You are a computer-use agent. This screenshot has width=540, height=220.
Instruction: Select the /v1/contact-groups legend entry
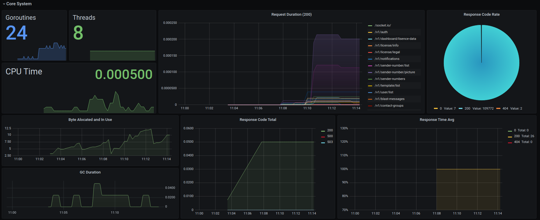click(x=389, y=106)
